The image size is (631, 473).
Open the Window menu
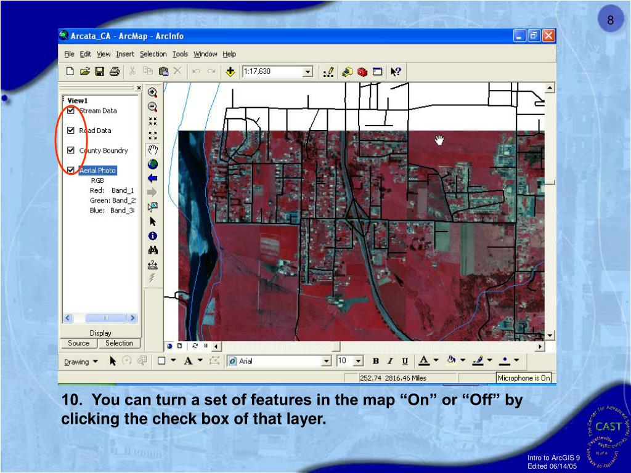tap(205, 54)
